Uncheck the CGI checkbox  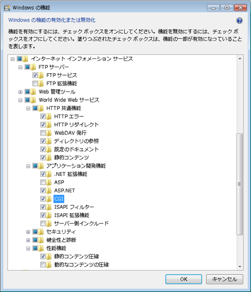[43, 199]
